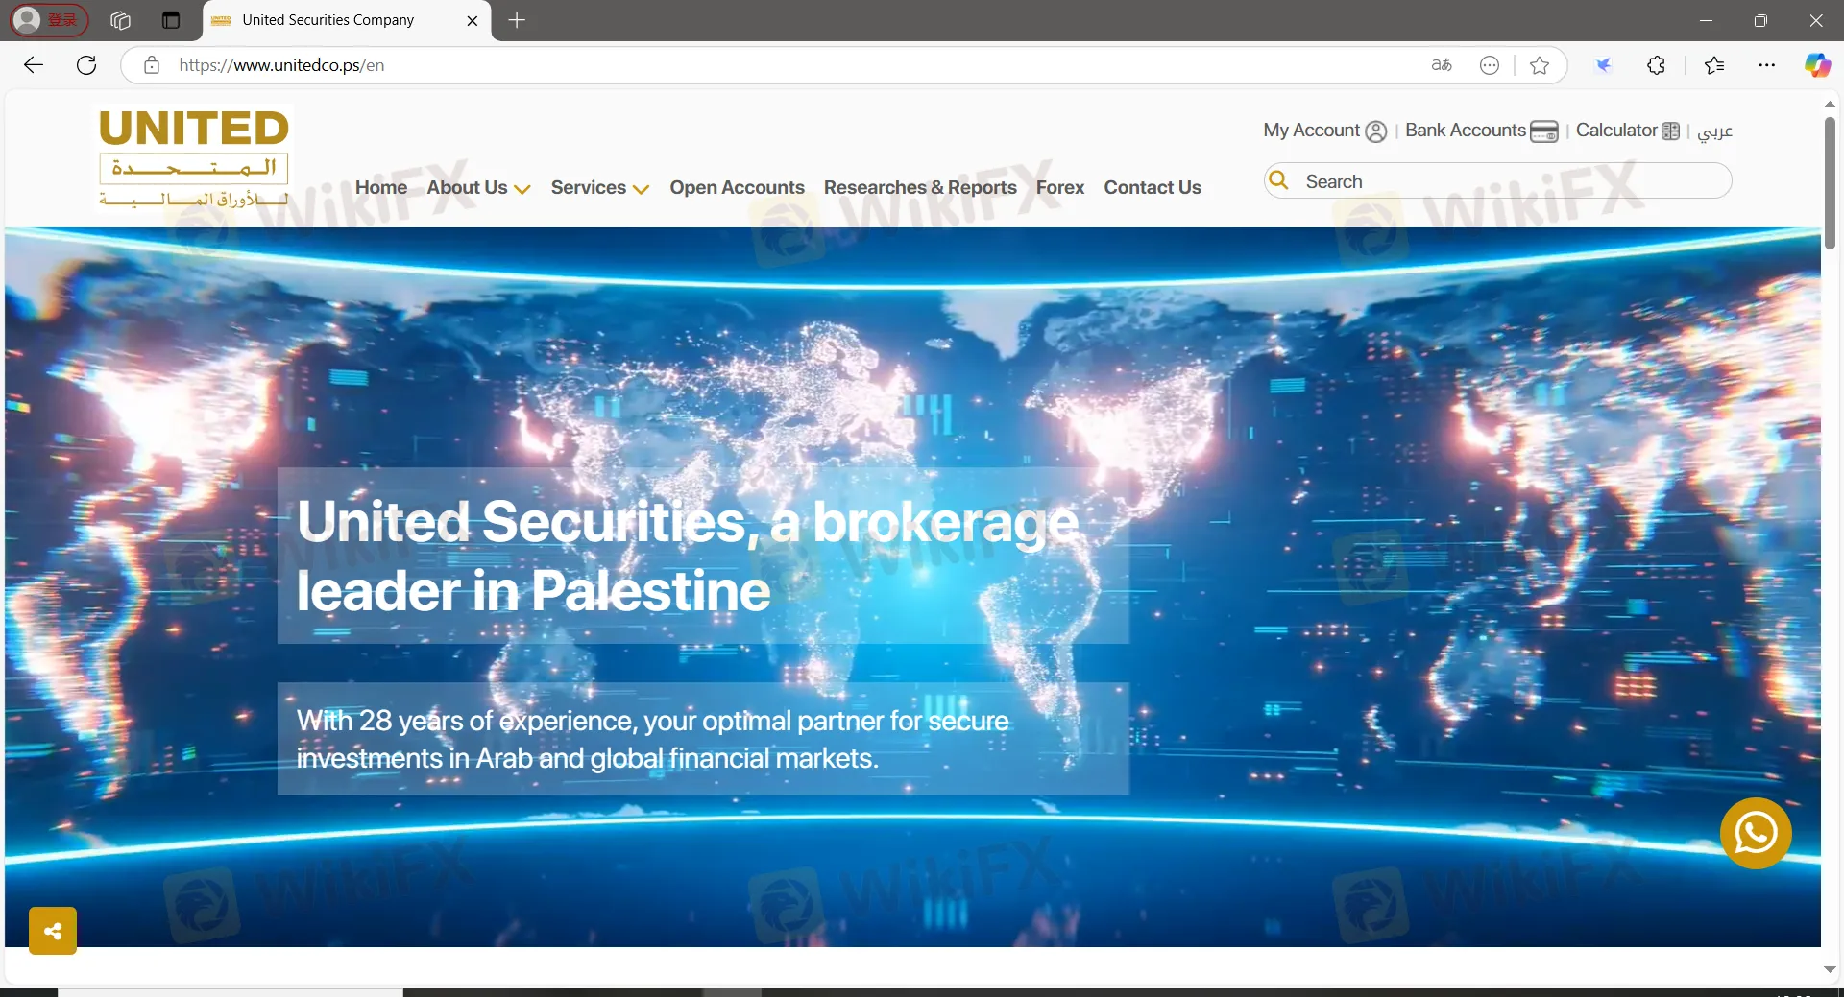
Task: Open the Home menu item
Action: pos(381,188)
